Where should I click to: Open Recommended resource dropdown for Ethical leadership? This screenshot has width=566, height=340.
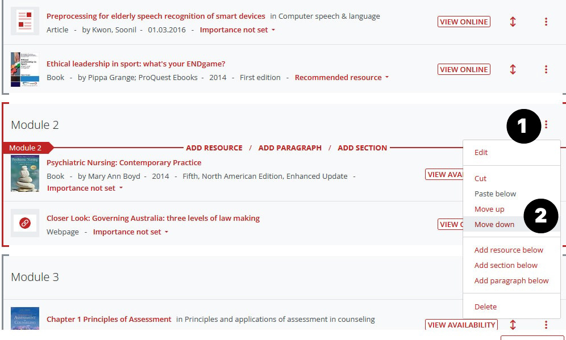tap(342, 77)
